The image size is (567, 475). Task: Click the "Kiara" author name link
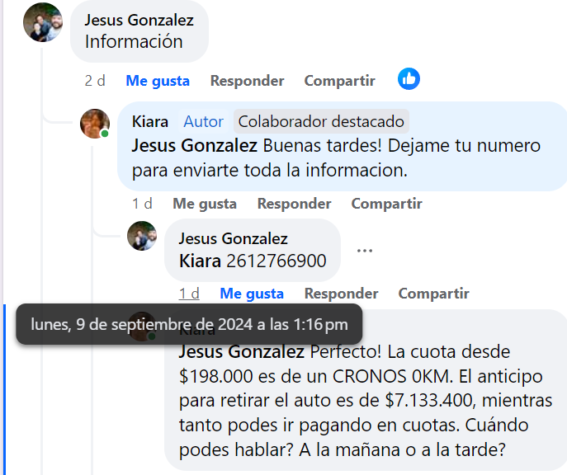click(149, 122)
